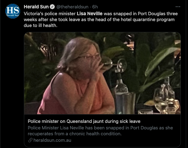This screenshot has width=188, height=148.
Task: Open the article preview photo
Action: click(102, 73)
